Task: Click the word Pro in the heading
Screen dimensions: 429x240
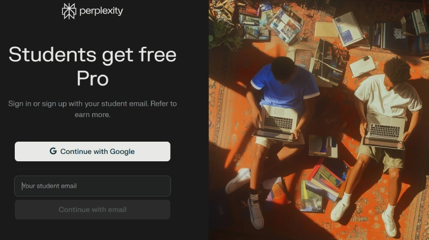Action: pos(92,79)
